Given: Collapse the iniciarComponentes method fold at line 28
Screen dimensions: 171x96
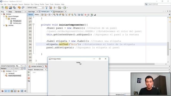Looking at the screenshot, I should pos(34,24).
